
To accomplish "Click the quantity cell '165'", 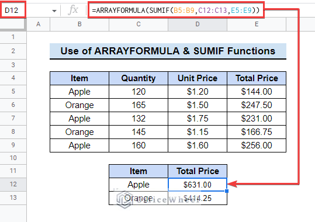I will (x=139, y=105).
